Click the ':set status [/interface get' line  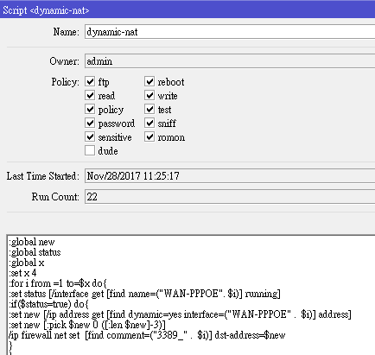[x=144, y=294]
